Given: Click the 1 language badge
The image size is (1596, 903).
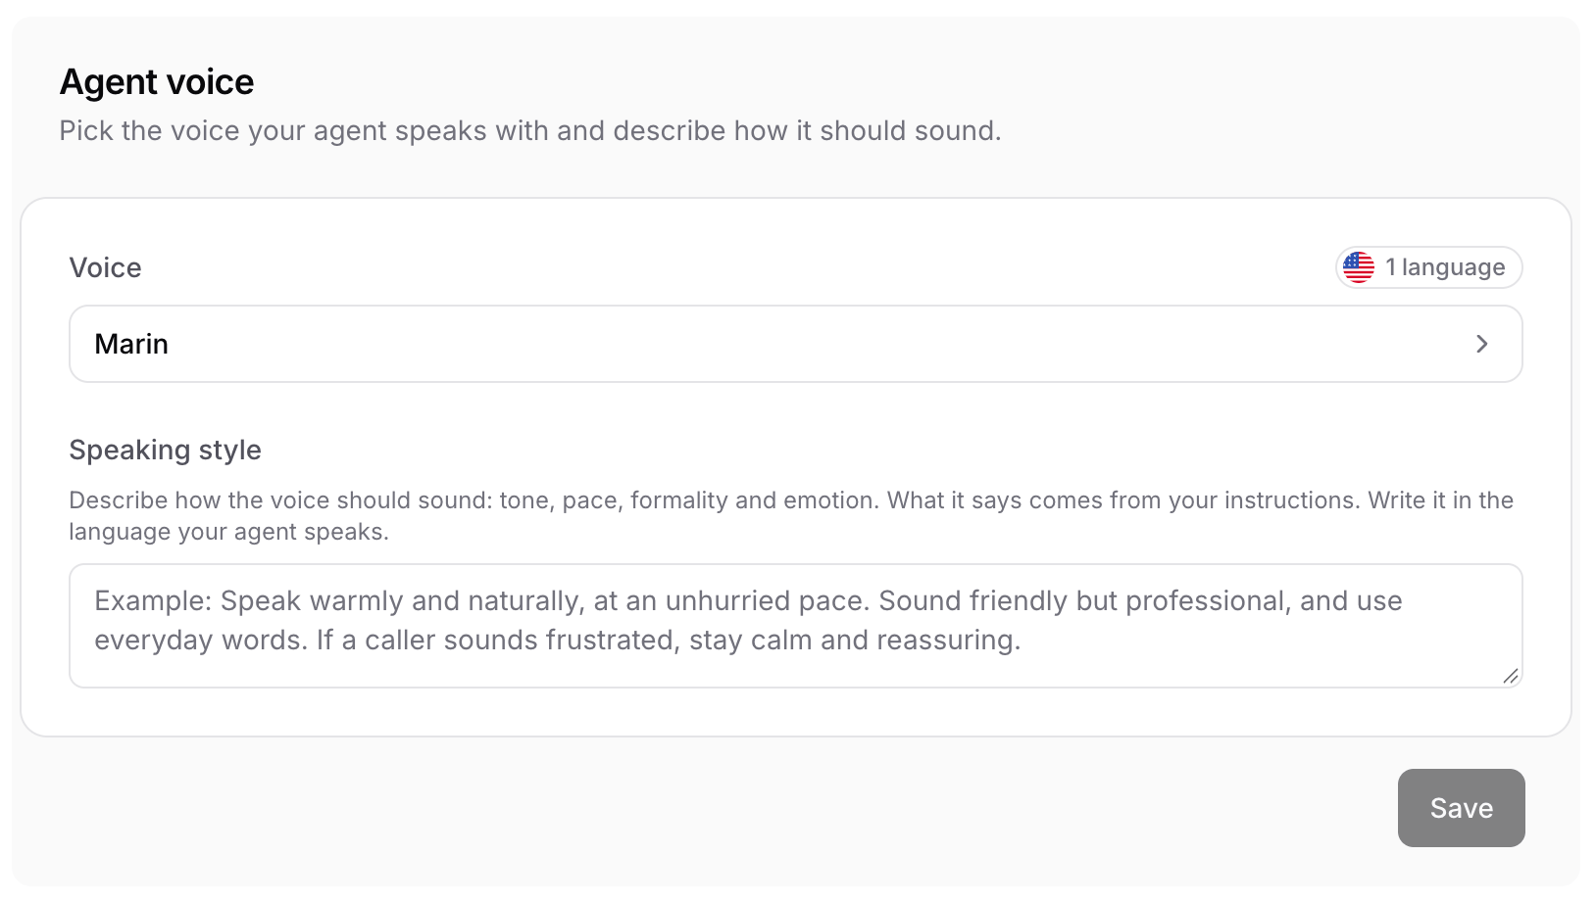Looking at the screenshot, I should click(x=1428, y=267).
